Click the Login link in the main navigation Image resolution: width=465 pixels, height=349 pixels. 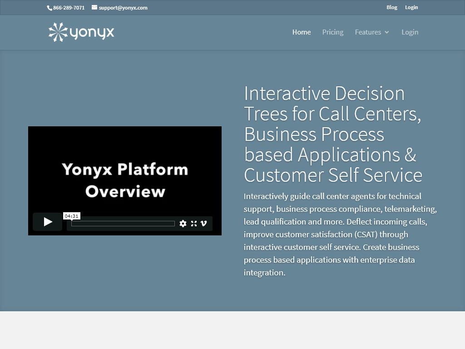click(410, 32)
